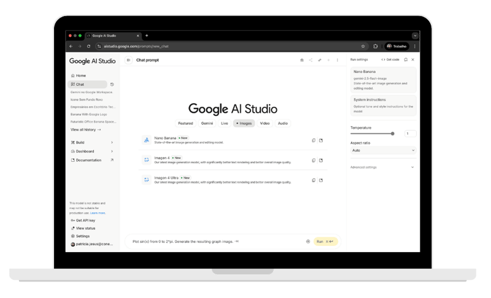Image resolution: width=491 pixels, height=298 pixels.
Task: Click the Run button
Action: pyautogui.click(x=325, y=242)
